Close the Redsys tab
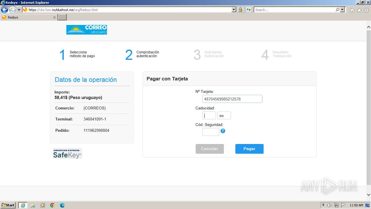 pyautogui.click(x=54, y=17)
